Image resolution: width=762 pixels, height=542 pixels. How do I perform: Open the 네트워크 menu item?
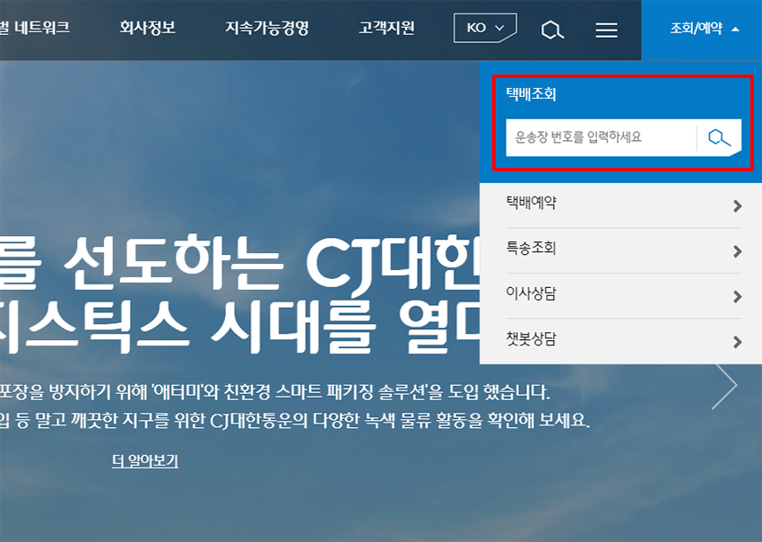point(34,28)
